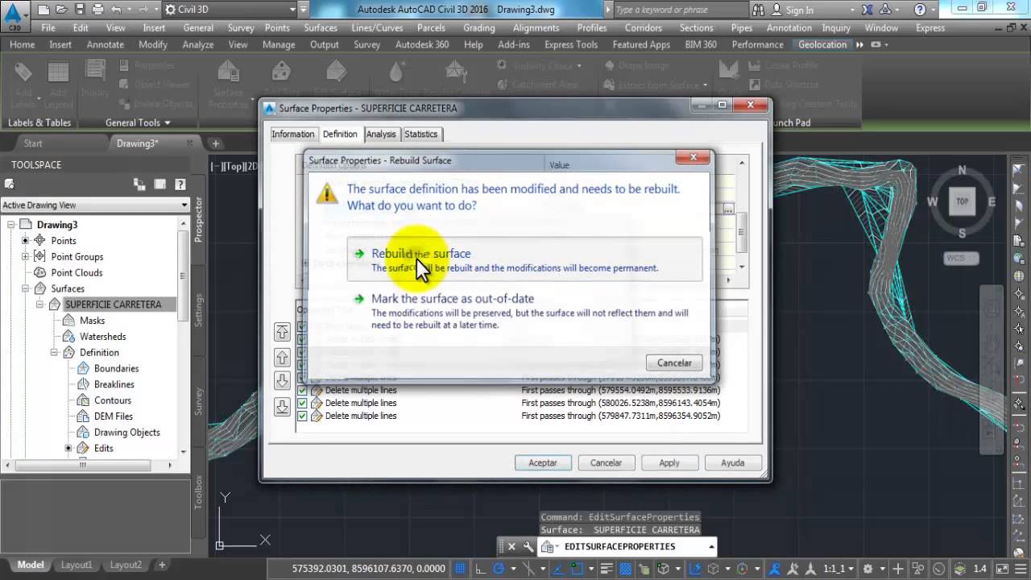Click the Toolspace item preview tree icon
This screenshot has width=1031, height=580.
(x=139, y=184)
